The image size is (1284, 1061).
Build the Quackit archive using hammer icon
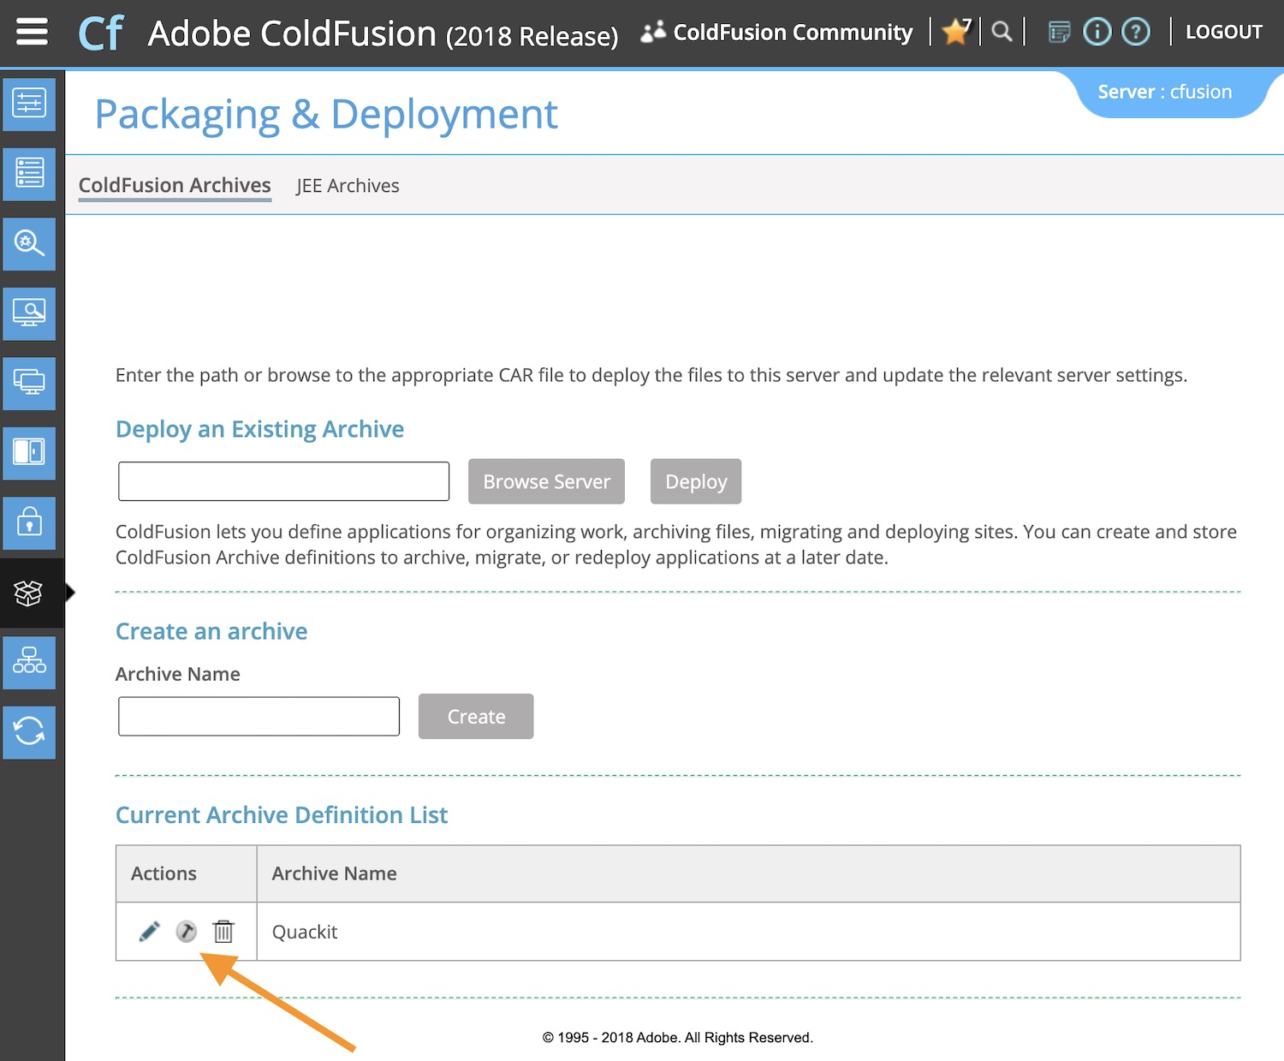click(x=186, y=931)
